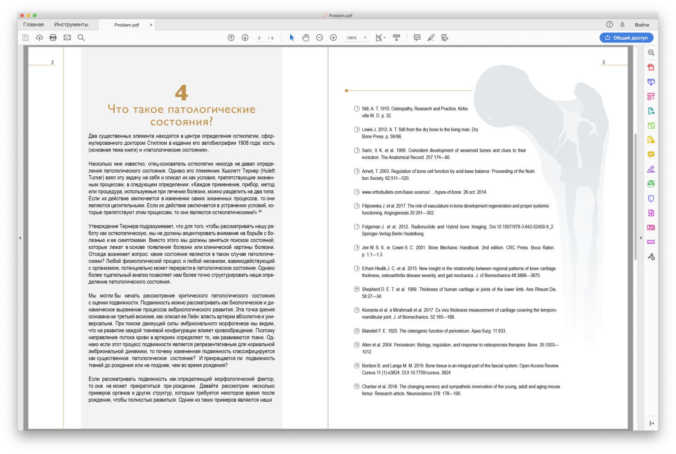Click reference 'Chartier et al. 2018'

tap(461, 390)
